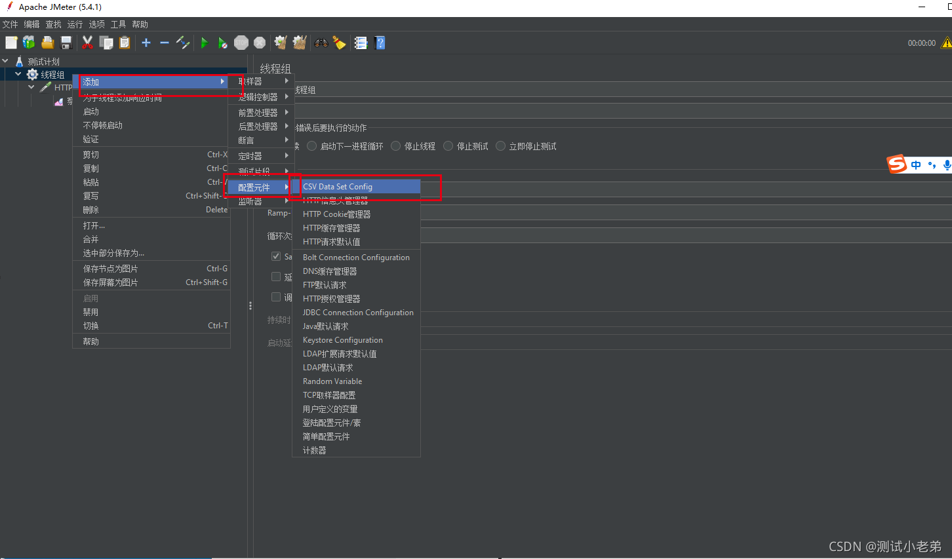Click the pipette Toggle icon in toolbar

coord(183,43)
